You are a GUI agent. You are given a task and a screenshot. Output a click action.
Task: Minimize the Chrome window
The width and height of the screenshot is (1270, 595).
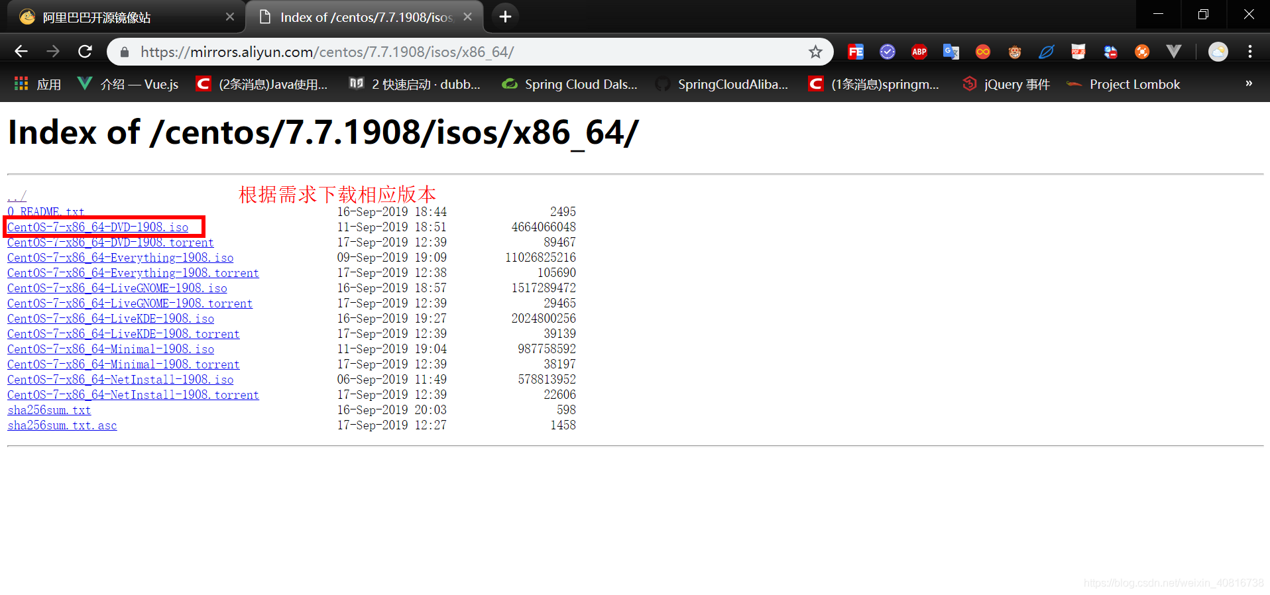(1159, 14)
